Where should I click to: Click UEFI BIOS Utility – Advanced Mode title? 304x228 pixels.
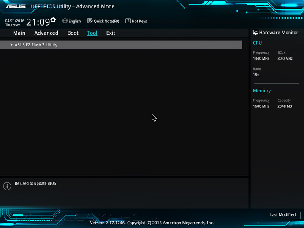(x=73, y=7)
